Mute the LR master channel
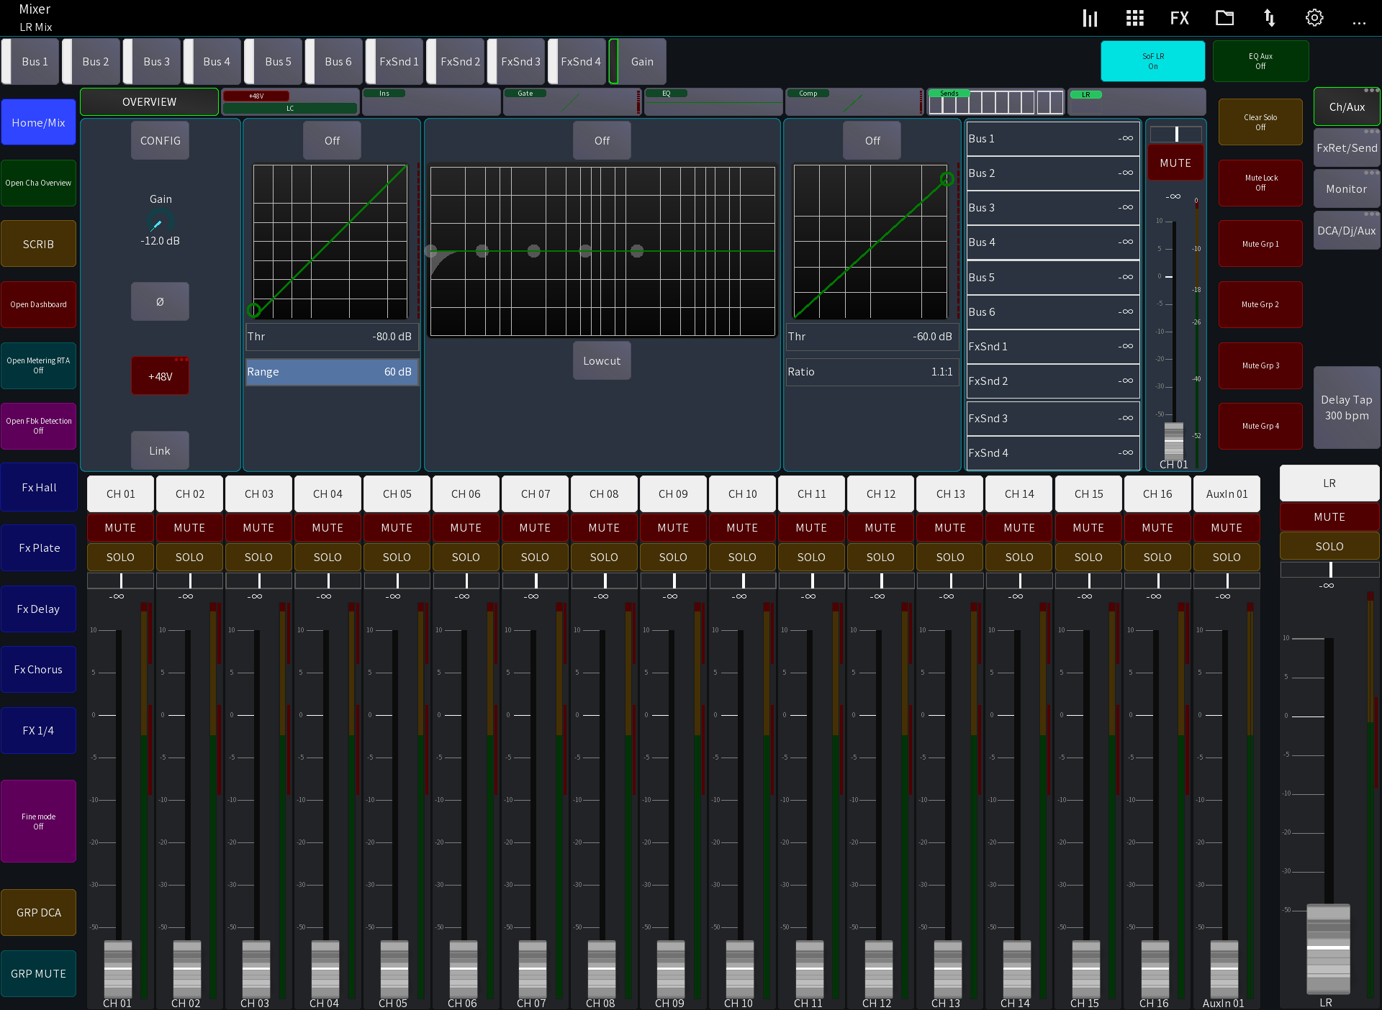The width and height of the screenshot is (1382, 1010). tap(1329, 517)
